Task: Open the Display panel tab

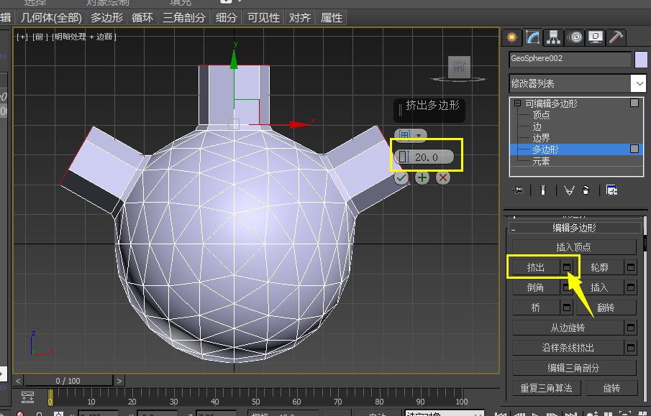Action: pos(595,37)
